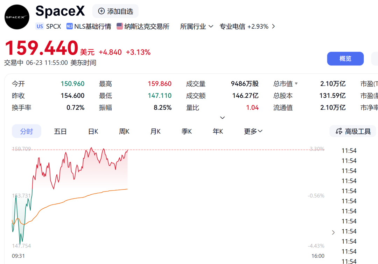Click the opening price 150.960
The width and height of the screenshot is (378, 264).
72,84
